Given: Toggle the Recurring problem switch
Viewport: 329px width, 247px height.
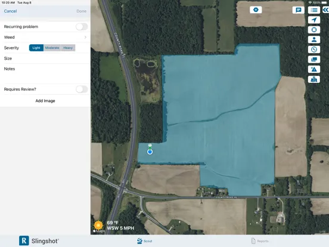Looking at the screenshot, I should (x=82, y=27).
